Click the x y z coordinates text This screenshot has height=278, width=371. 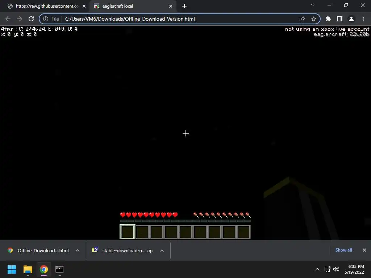click(x=19, y=34)
